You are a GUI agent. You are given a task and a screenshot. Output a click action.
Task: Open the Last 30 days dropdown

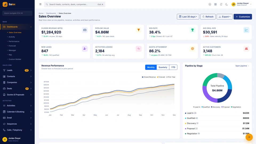click(x=188, y=17)
